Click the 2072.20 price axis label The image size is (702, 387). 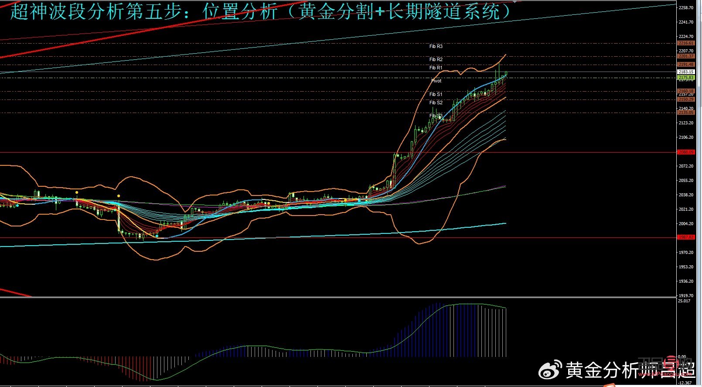point(686,166)
